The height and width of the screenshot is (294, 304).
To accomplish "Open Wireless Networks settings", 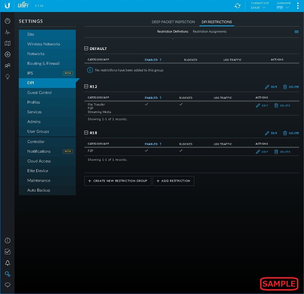I will (x=47, y=44).
